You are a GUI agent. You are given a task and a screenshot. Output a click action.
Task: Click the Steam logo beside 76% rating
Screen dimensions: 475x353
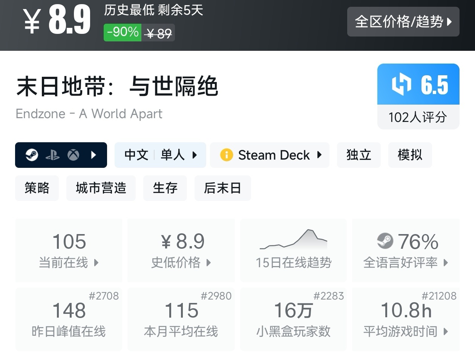(x=385, y=241)
